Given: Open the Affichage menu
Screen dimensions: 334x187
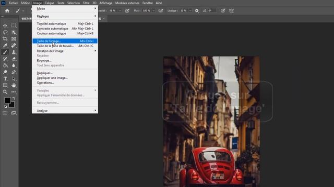Looking at the screenshot, I should tap(106, 3).
